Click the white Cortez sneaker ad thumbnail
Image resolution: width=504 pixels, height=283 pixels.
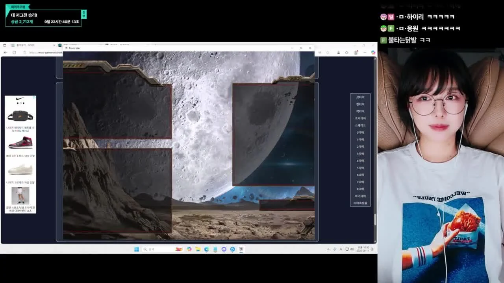pyautogui.click(x=20, y=169)
